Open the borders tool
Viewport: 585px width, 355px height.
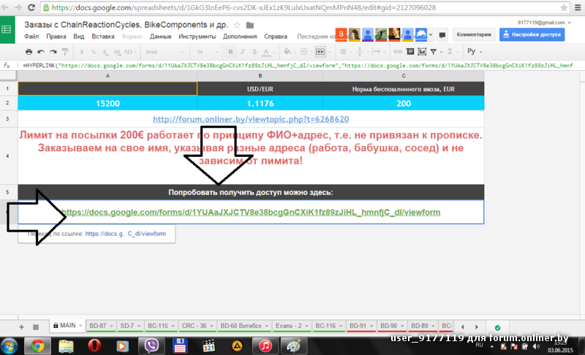coord(304,52)
